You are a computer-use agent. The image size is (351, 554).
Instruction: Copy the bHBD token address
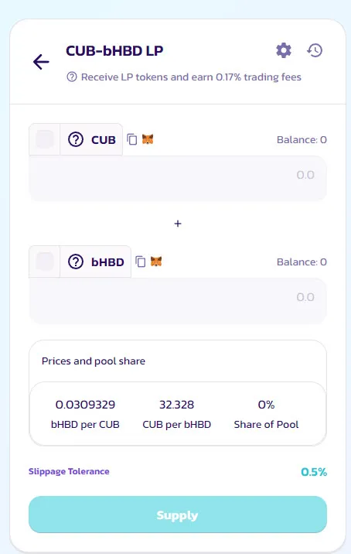click(141, 262)
